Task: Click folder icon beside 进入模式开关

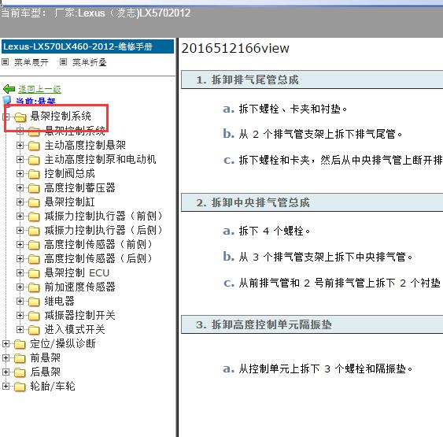Action: [34, 330]
